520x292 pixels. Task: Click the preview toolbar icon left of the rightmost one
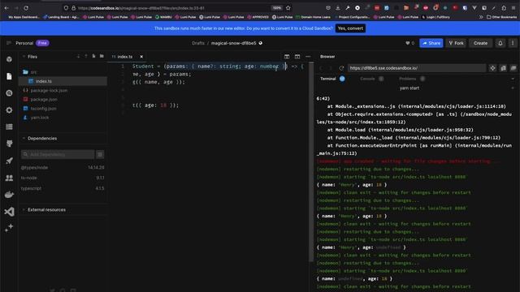coord(503,68)
